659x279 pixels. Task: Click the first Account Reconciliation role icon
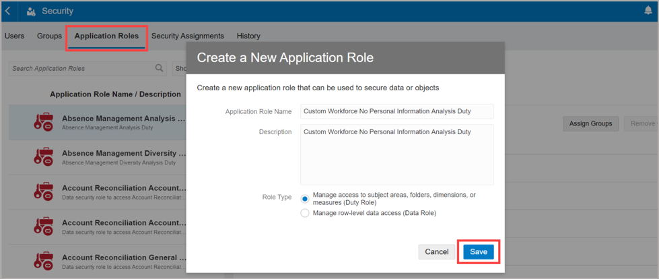pos(44,191)
